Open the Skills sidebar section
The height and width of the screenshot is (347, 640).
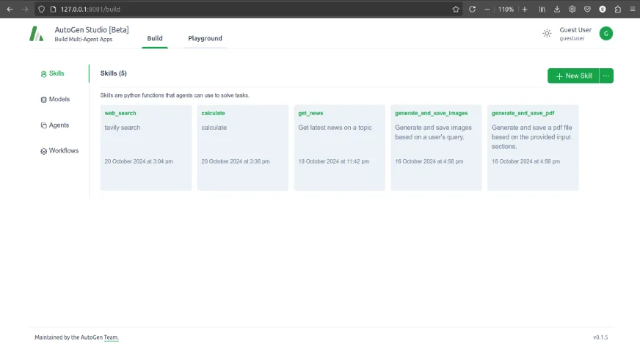point(53,73)
